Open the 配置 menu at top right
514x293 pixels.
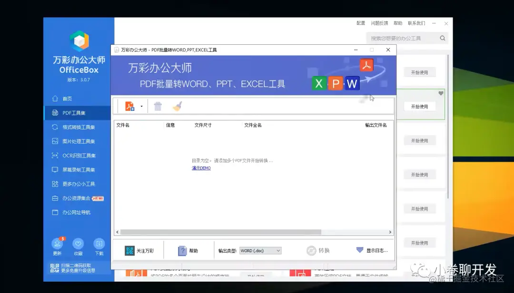coord(360,23)
